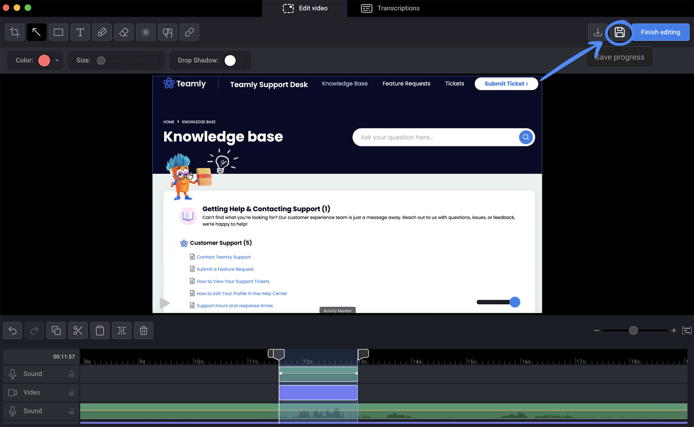The width and height of the screenshot is (694, 427).
Task: Click the KNOWLEDGE BASE breadcrumb
Action: tap(199, 122)
